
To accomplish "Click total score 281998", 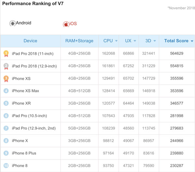I will [x=176, y=116].
